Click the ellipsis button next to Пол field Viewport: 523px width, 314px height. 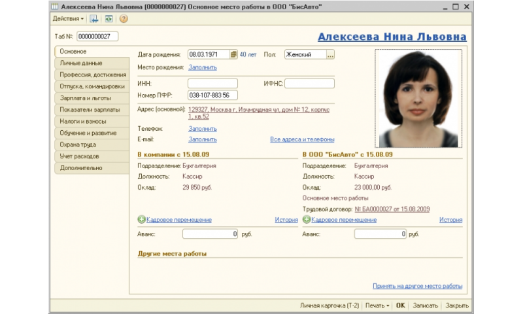(x=331, y=55)
